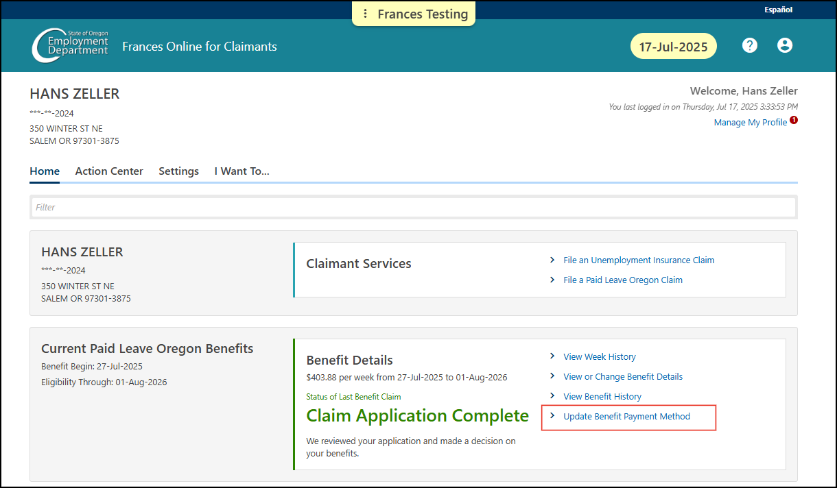This screenshot has width=837, height=488.
Task: Click the Current Paid Leave Oregon Benefits heading
Action: click(x=148, y=349)
